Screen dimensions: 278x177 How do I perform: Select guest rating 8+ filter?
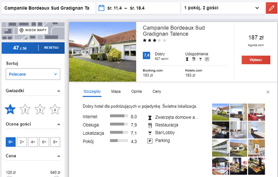(55, 142)
